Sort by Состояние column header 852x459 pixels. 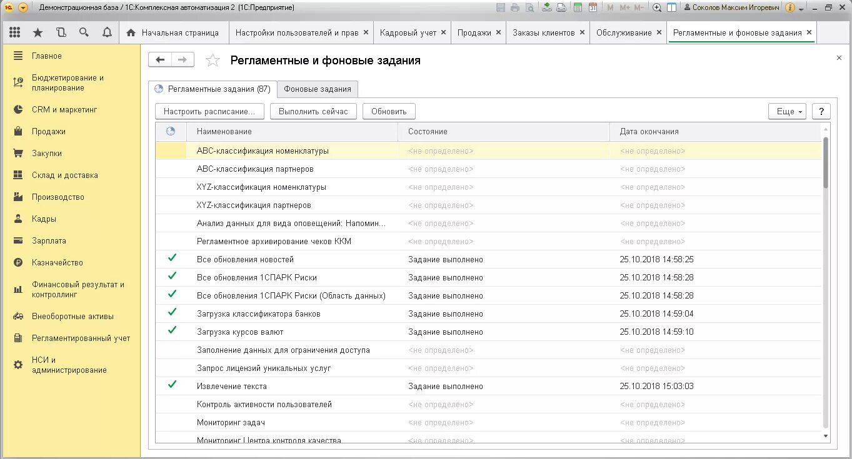(x=504, y=131)
